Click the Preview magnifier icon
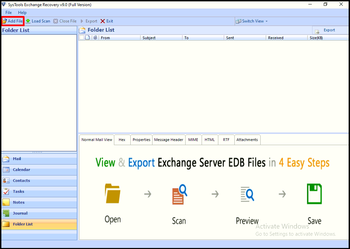The image size is (350, 249). (x=247, y=194)
